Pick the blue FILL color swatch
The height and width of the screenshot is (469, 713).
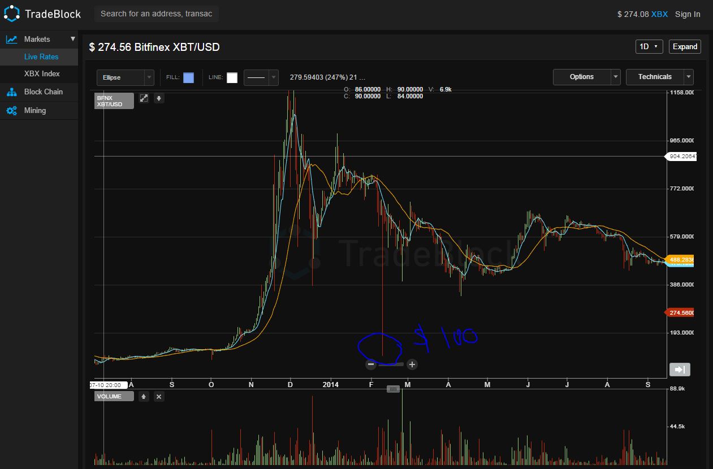pos(188,77)
